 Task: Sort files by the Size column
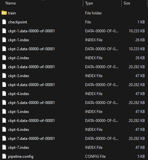pos(127,3)
